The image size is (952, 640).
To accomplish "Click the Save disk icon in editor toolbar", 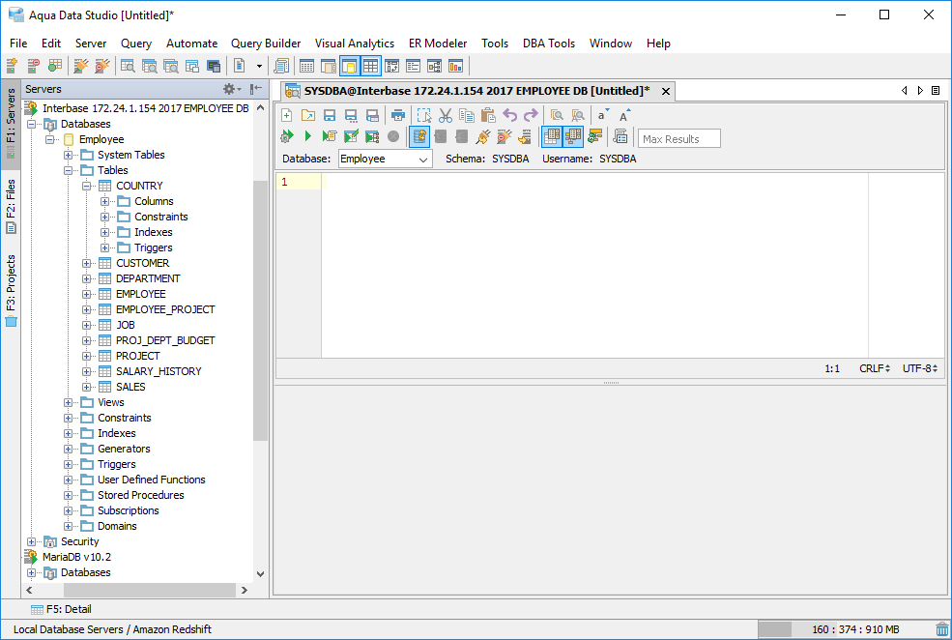I will coord(329,115).
